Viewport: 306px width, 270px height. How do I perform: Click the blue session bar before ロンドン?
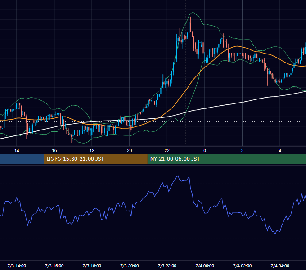tap(22, 159)
